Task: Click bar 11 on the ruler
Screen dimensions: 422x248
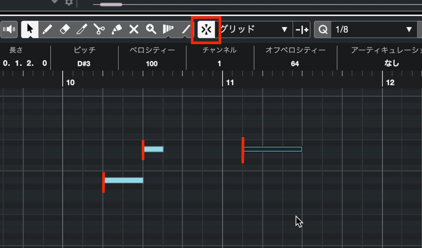Action: (230, 82)
